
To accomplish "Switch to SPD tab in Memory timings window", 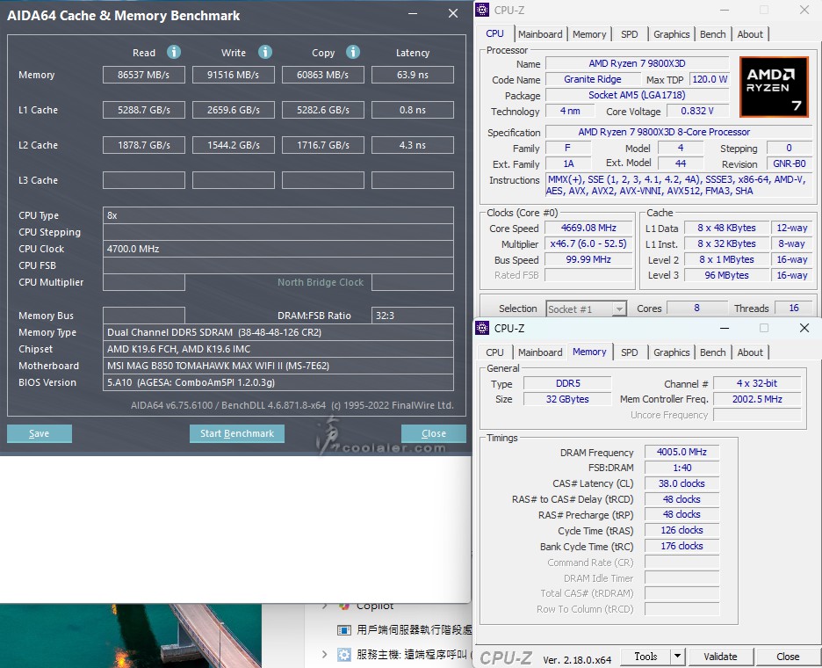I will (x=629, y=352).
